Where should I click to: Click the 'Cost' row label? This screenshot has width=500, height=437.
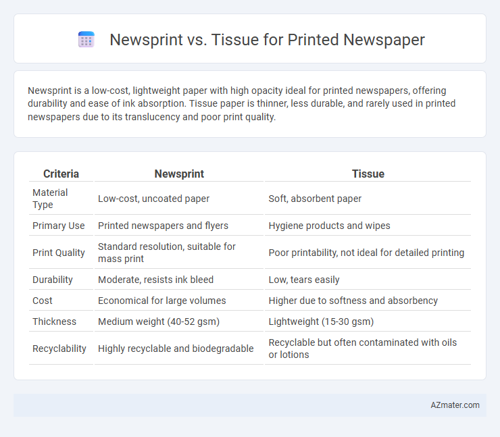pos(43,301)
